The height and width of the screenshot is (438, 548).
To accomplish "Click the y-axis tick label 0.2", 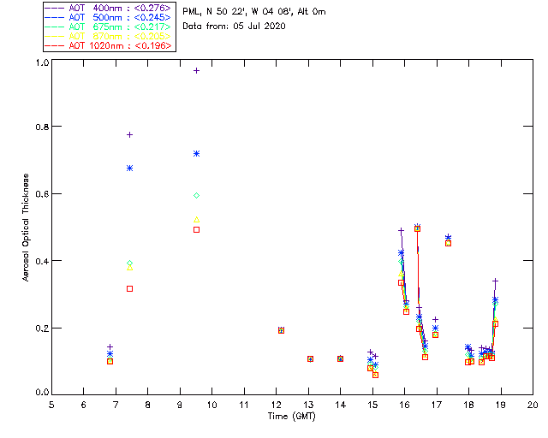I will (x=42, y=328).
